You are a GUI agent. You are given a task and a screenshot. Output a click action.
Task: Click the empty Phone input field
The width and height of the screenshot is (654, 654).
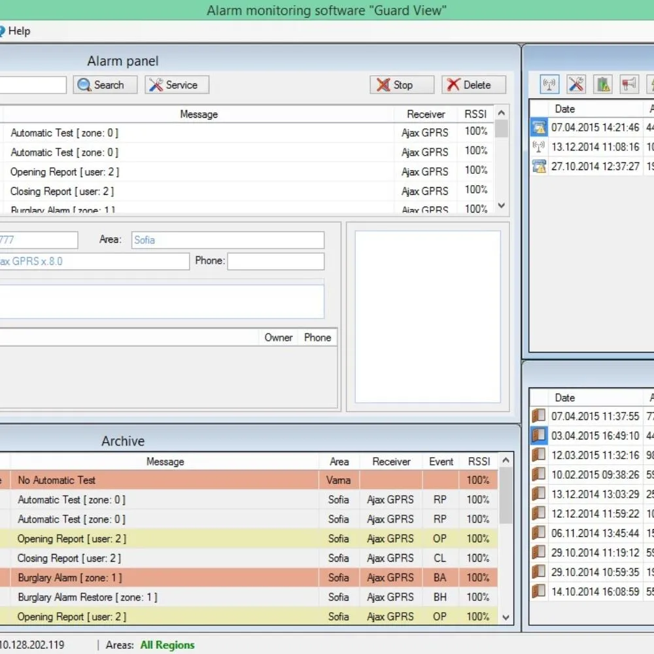[x=276, y=262]
